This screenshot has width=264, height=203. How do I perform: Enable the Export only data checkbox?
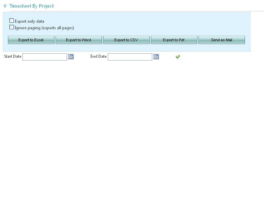tap(11, 21)
